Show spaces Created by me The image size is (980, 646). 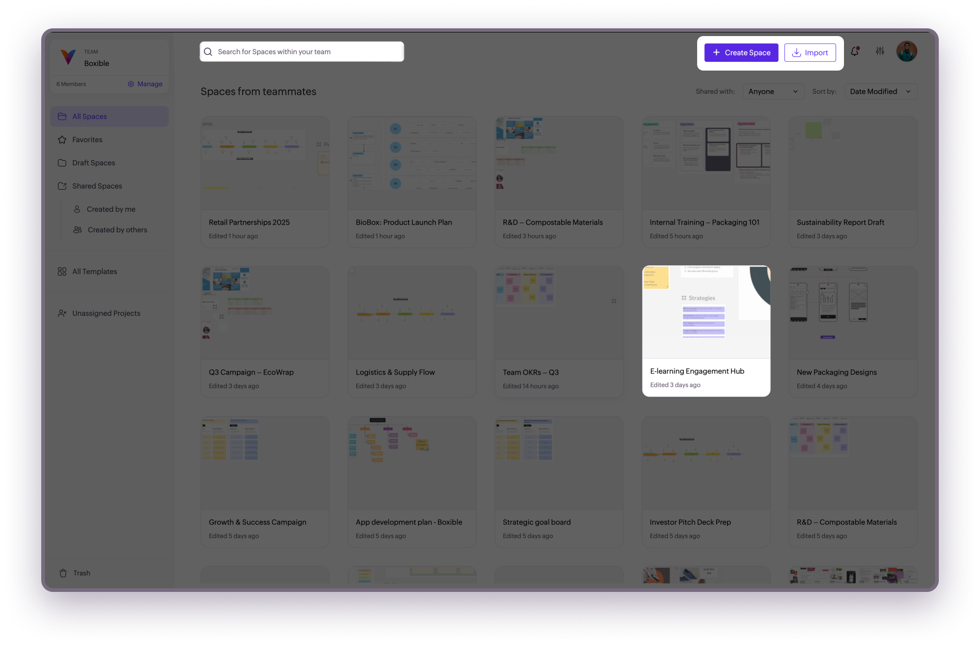pos(111,209)
